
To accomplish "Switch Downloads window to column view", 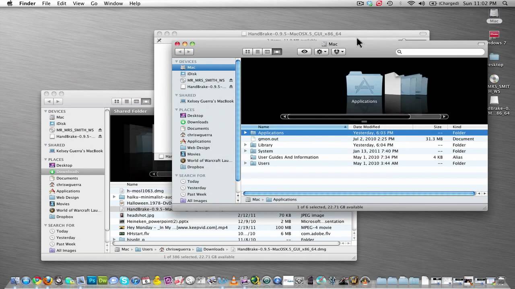I will pyautogui.click(x=136, y=102).
